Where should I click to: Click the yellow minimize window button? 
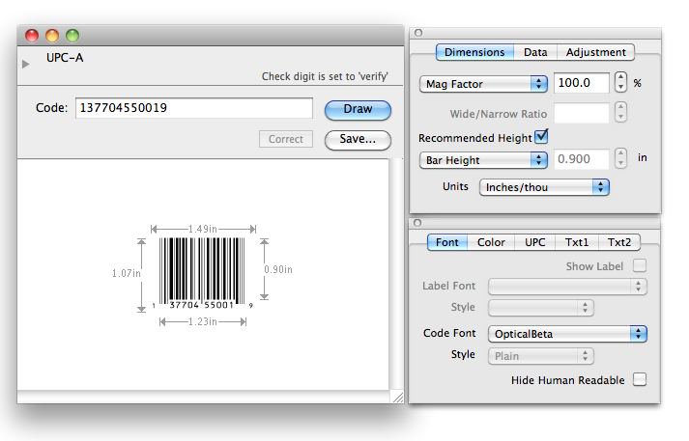52,36
